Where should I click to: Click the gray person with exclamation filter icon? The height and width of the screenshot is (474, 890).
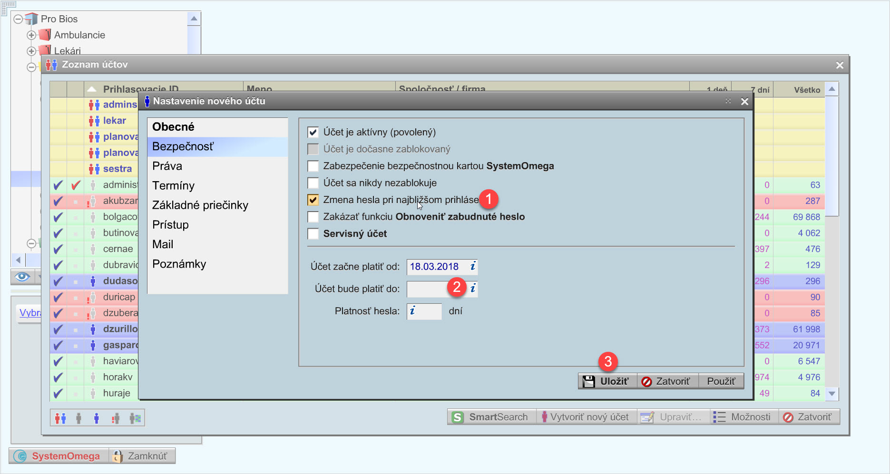pos(116,418)
